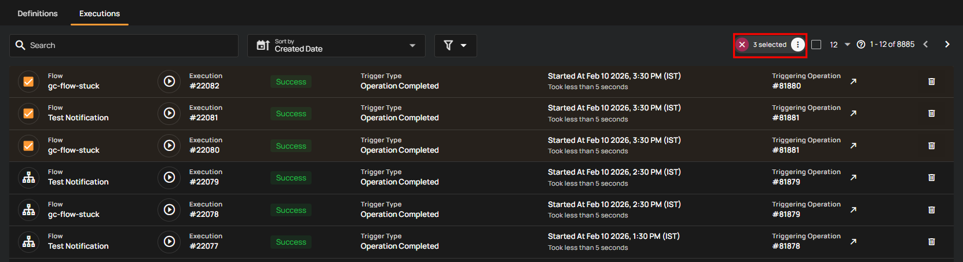Open the three-dot menu for selected items

tap(797, 45)
